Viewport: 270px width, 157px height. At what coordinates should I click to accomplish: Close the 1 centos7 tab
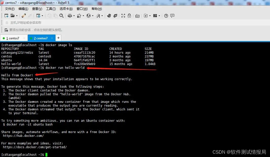pos(24,38)
